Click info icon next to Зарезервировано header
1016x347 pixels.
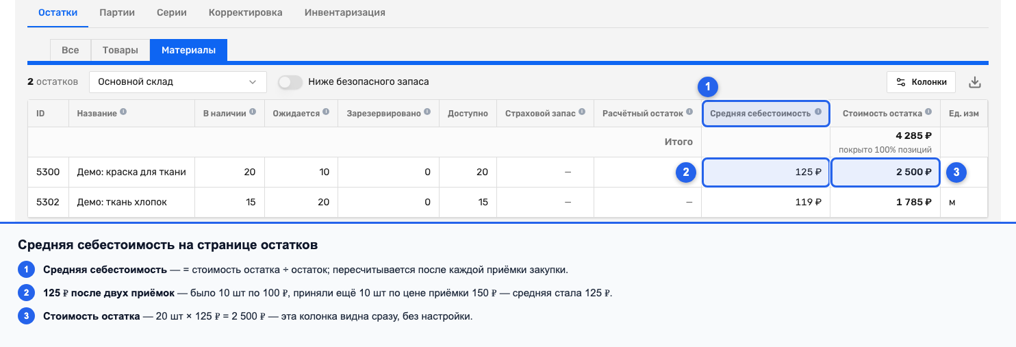coord(427,113)
